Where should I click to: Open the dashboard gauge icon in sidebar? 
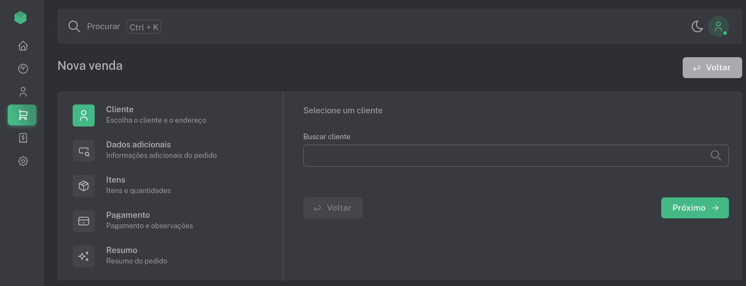[23, 69]
